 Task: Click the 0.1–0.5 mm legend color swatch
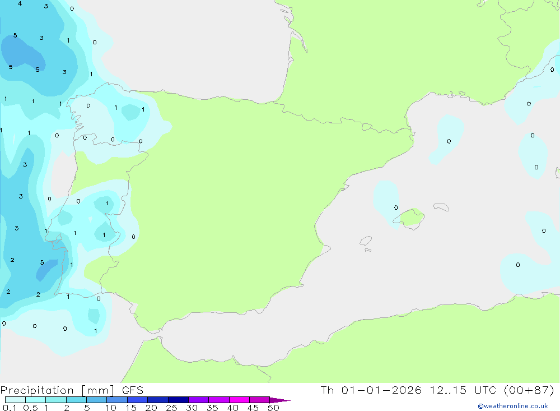15,400
